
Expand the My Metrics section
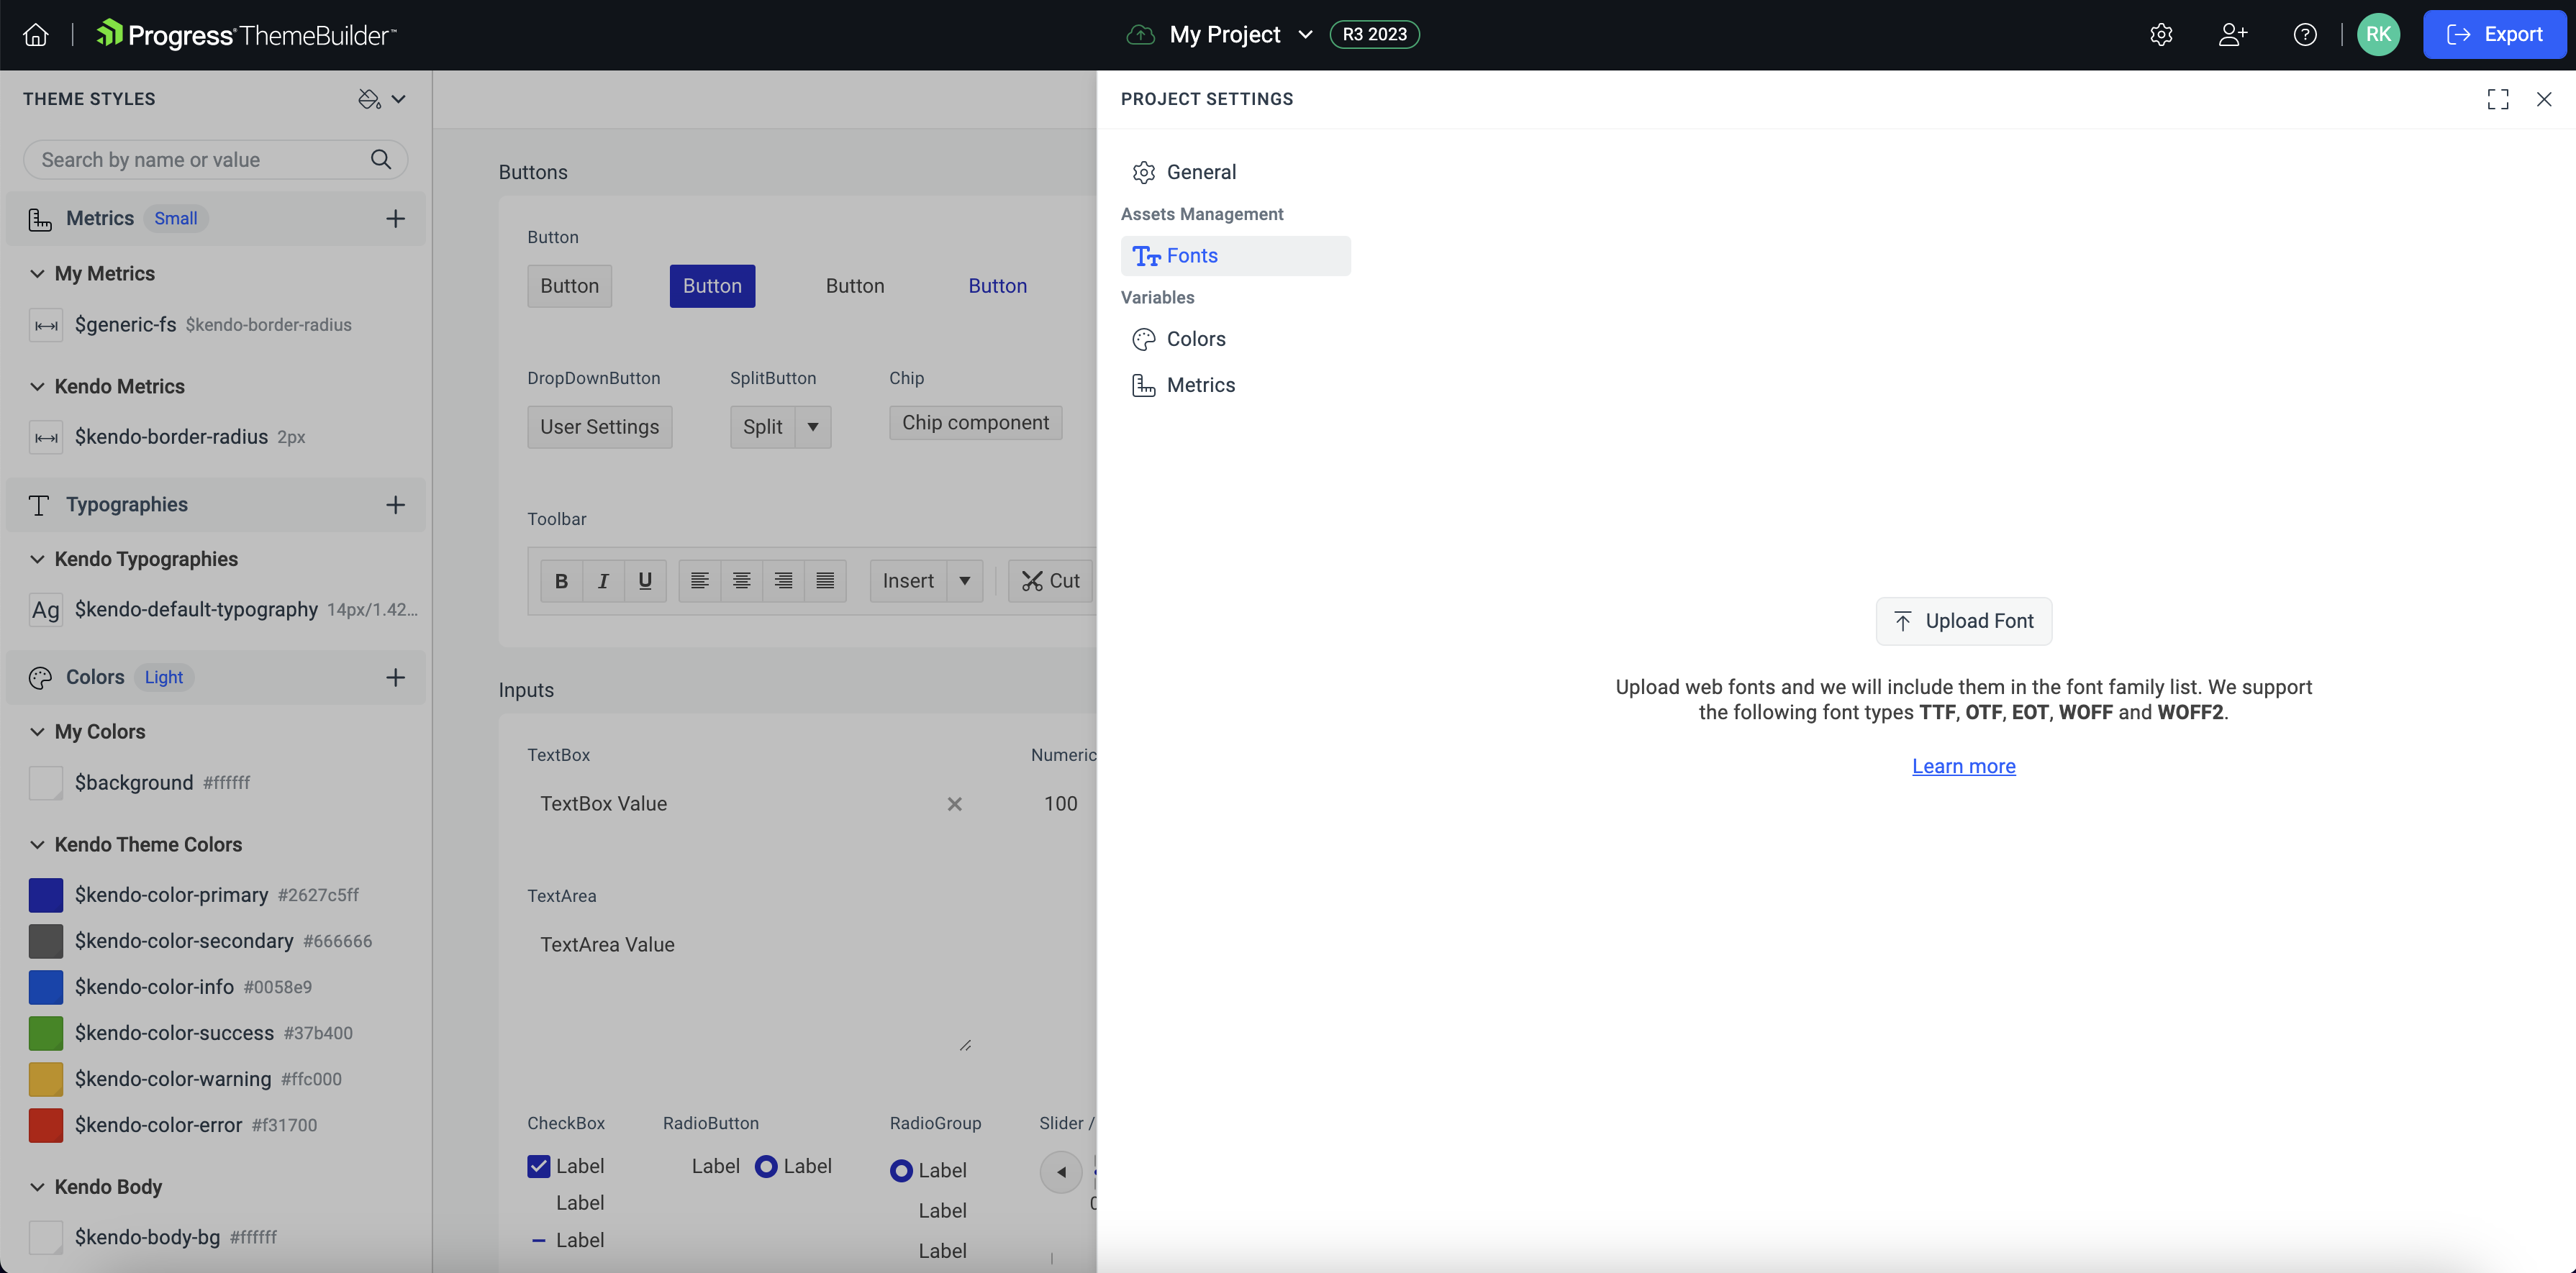[x=36, y=273]
